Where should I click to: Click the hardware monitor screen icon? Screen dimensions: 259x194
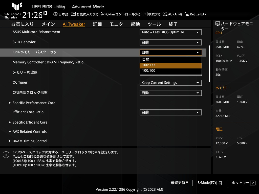point(218,24)
